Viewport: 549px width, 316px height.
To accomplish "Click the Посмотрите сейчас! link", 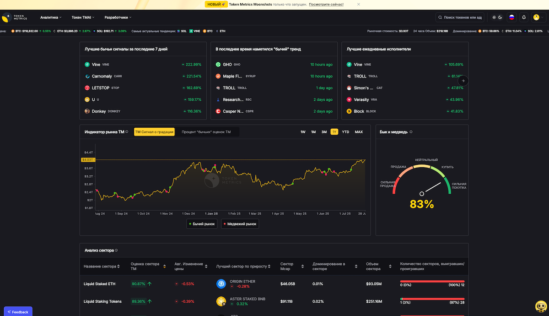I will coord(326,4).
